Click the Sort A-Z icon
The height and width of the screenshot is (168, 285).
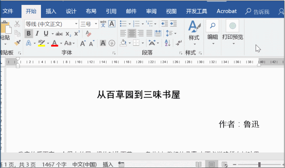click(x=167, y=43)
